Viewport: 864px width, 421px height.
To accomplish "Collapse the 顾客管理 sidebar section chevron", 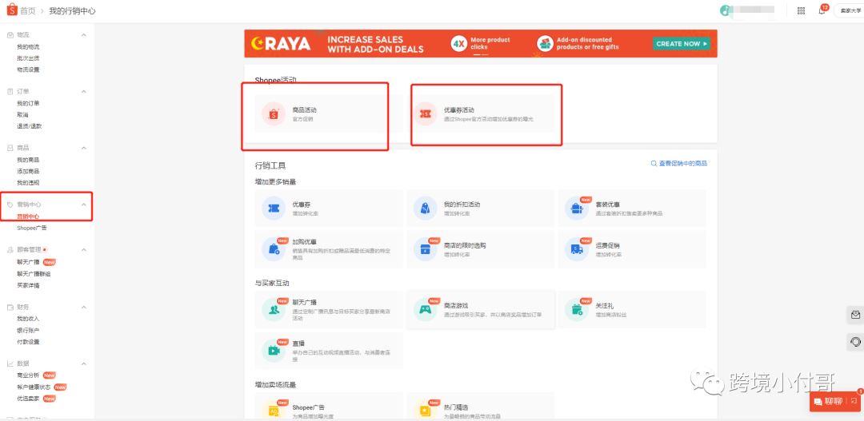I will point(84,250).
